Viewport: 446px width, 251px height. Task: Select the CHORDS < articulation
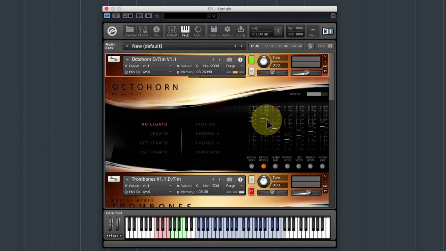(207, 134)
